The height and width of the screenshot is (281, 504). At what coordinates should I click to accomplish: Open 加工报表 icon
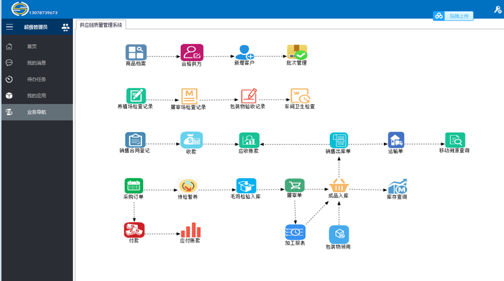(x=295, y=232)
